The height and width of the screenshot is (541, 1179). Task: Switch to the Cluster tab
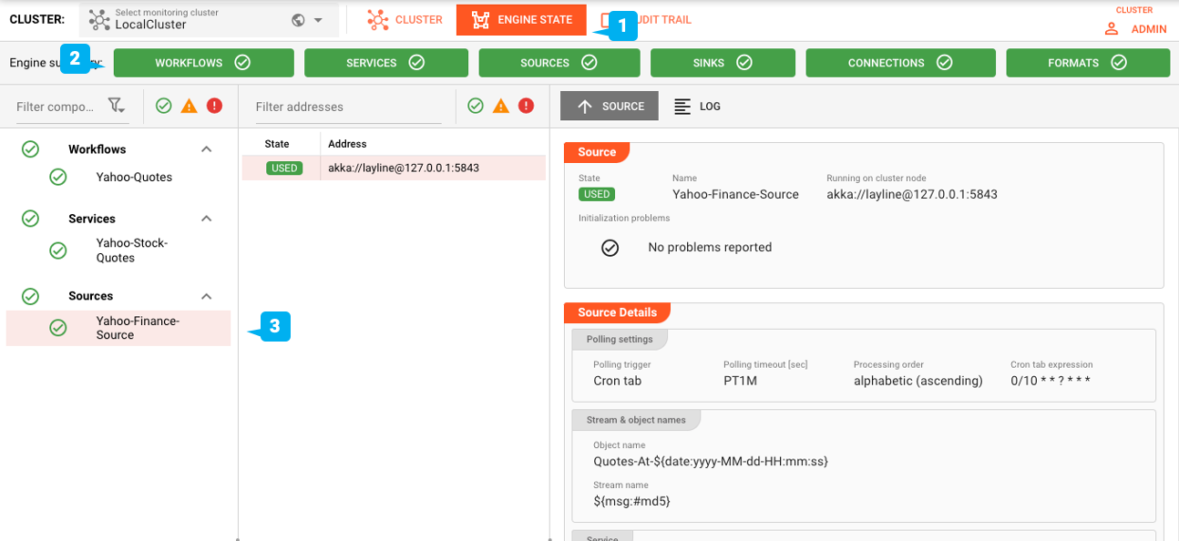[405, 20]
